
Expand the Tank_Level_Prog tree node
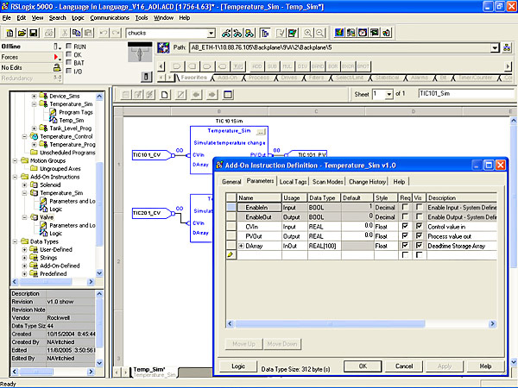pyautogui.click(x=34, y=128)
